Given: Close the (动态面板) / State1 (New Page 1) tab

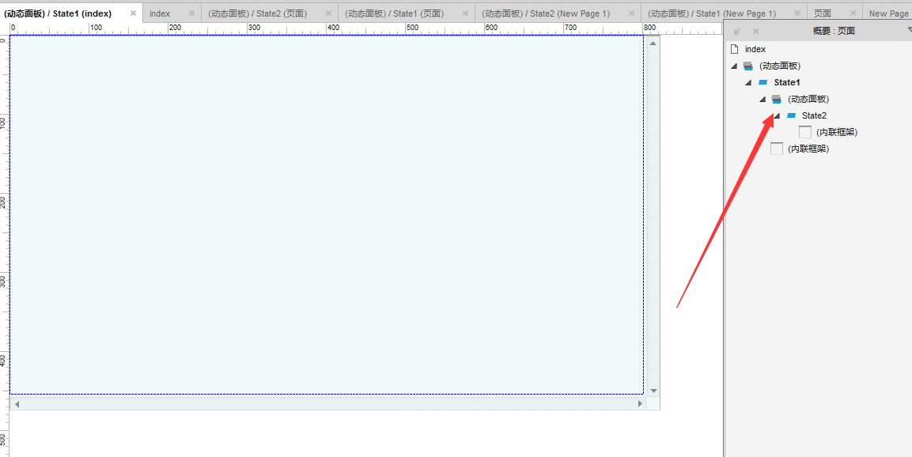Looking at the screenshot, I should click(x=797, y=13).
